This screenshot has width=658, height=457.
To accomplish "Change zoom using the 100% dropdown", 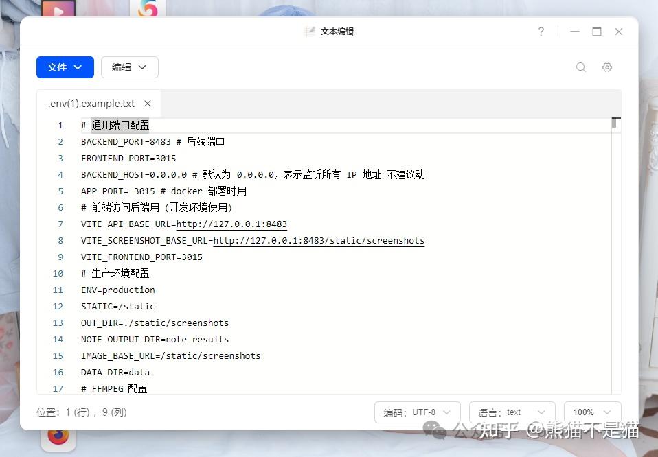I will (591, 412).
